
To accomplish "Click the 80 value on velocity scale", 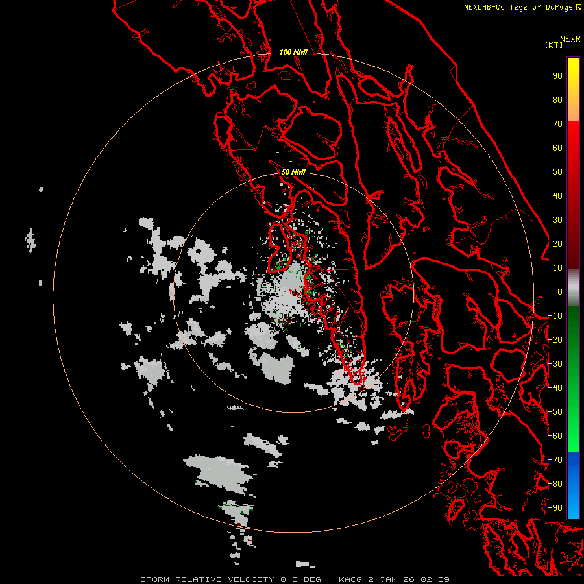I will tap(557, 99).
